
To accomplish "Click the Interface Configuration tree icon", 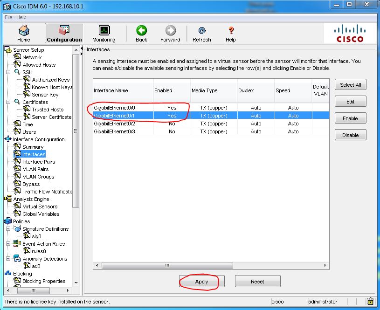I will tap(8, 139).
